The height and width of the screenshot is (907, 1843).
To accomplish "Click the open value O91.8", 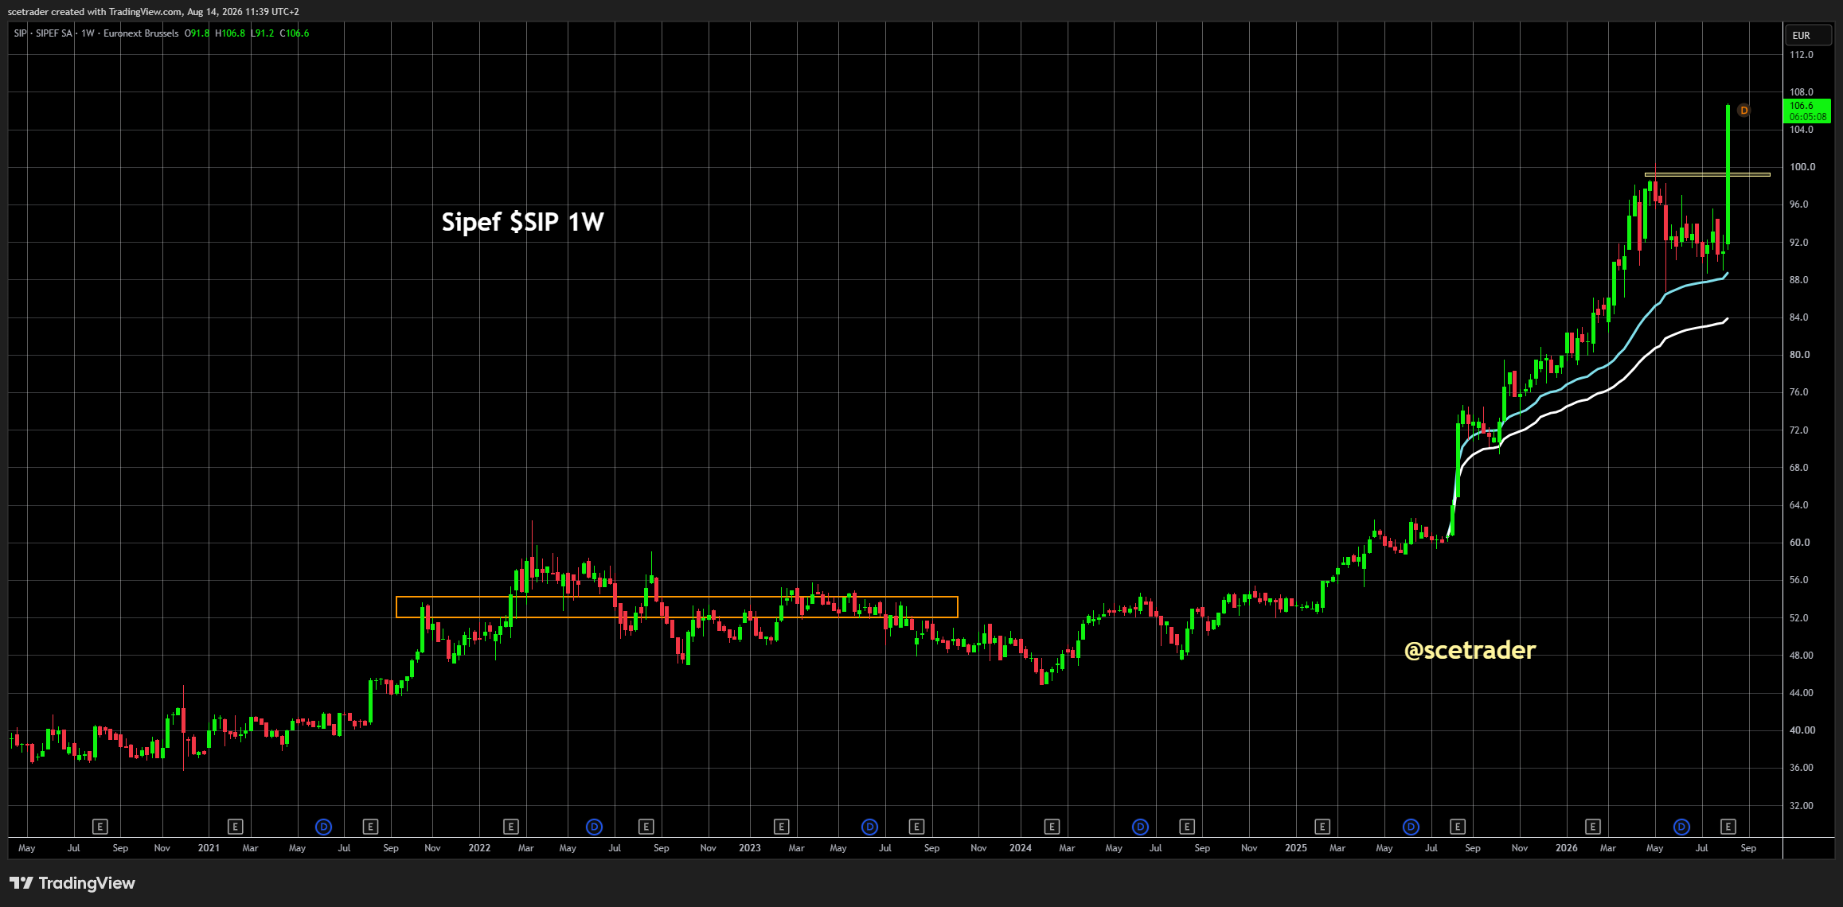I will 197,33.
